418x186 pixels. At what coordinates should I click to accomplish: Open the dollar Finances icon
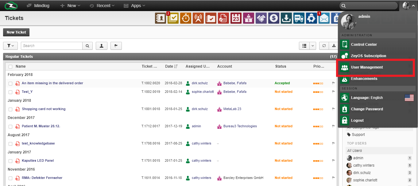(x=274, y=18)
